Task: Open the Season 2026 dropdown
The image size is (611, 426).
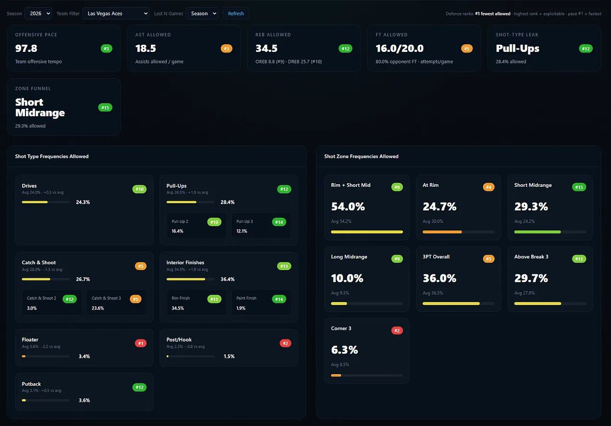Action: pos(38,13)
